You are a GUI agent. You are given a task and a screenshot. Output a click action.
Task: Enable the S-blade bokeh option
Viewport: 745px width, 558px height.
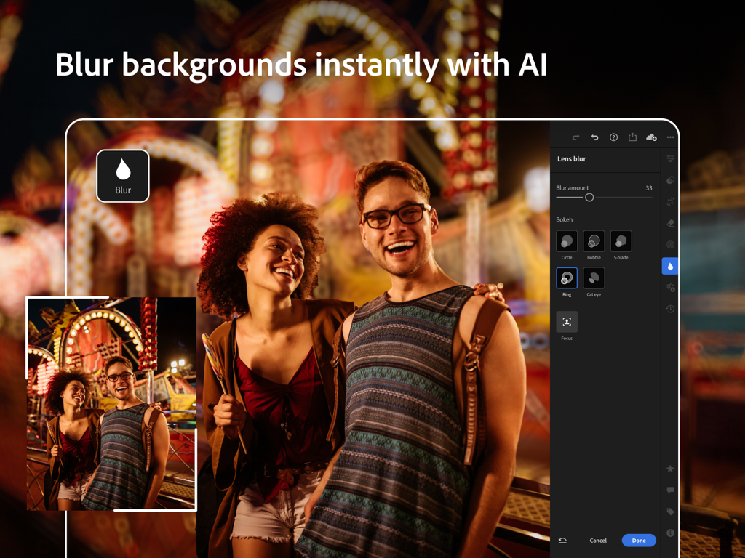621,241
